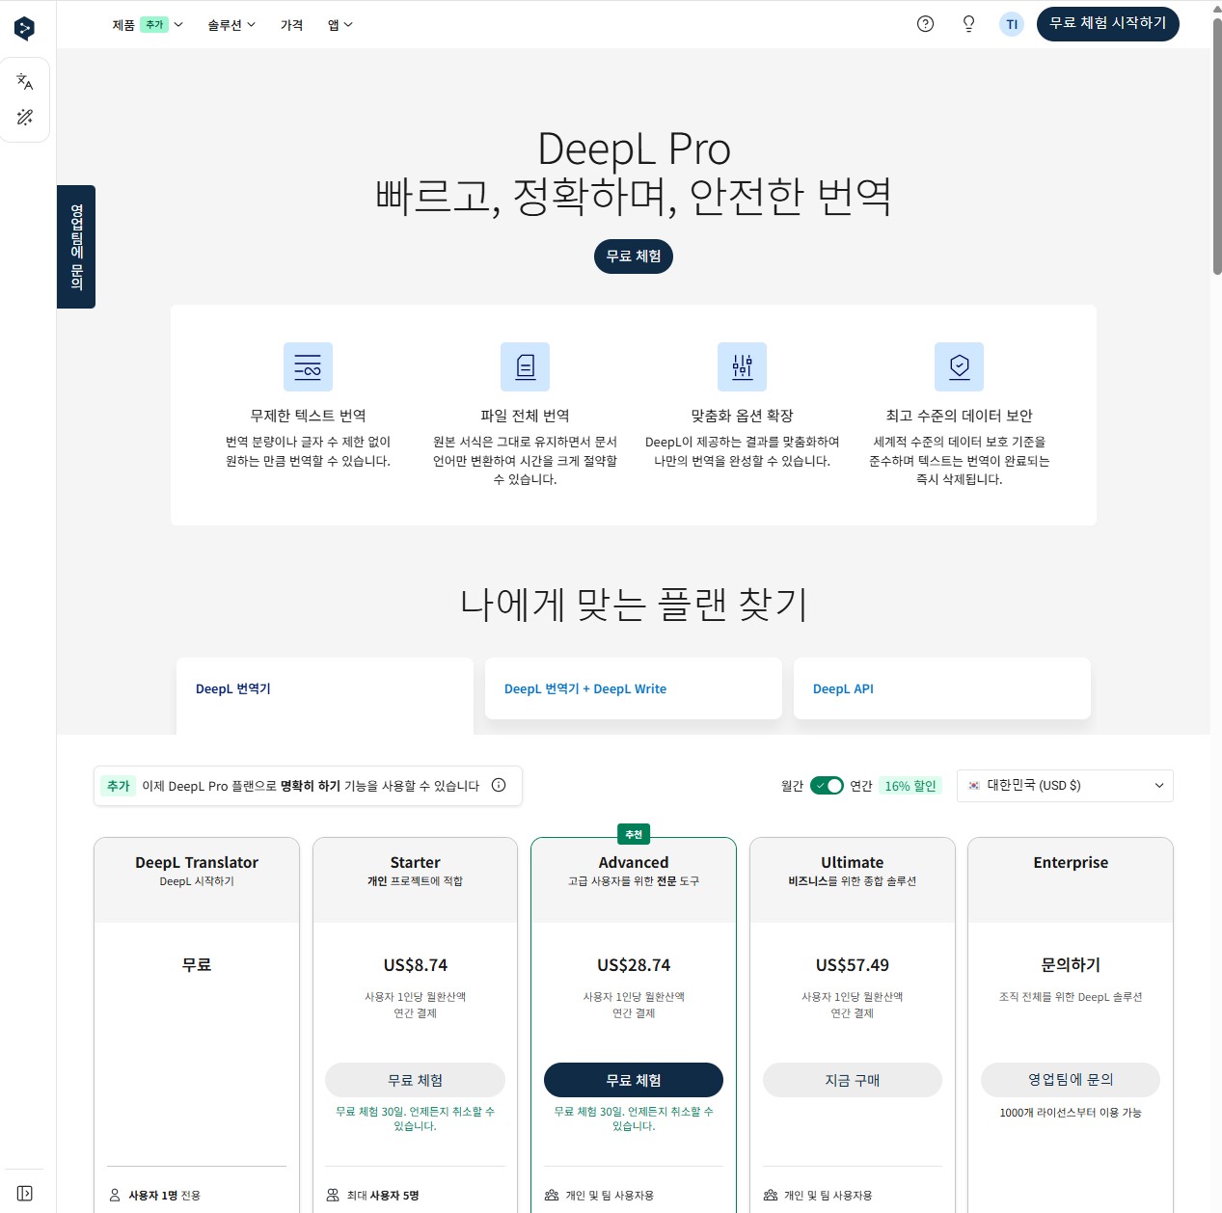Click the info icon in the 명확히 하기 banner
The image size is (1222, 1213).
[499, 785]
